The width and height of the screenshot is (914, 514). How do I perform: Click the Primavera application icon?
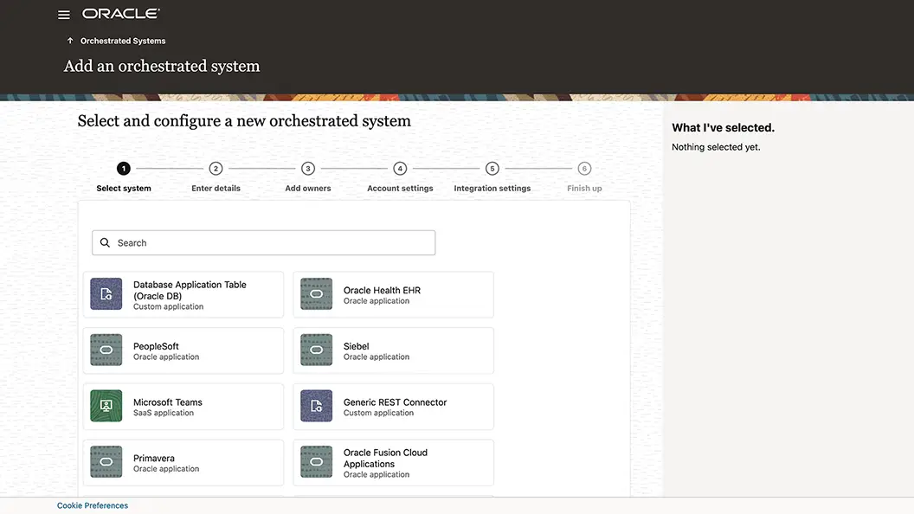(x=106, y=461)
